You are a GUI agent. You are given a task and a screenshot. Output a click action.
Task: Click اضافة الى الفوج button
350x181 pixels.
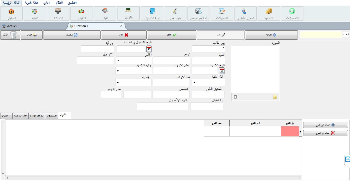coord(325,125)
